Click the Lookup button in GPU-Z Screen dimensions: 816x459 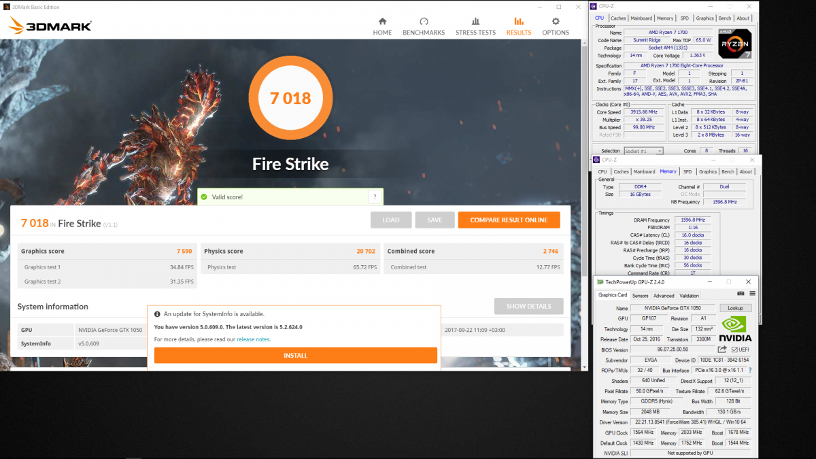tap(735, 308)
